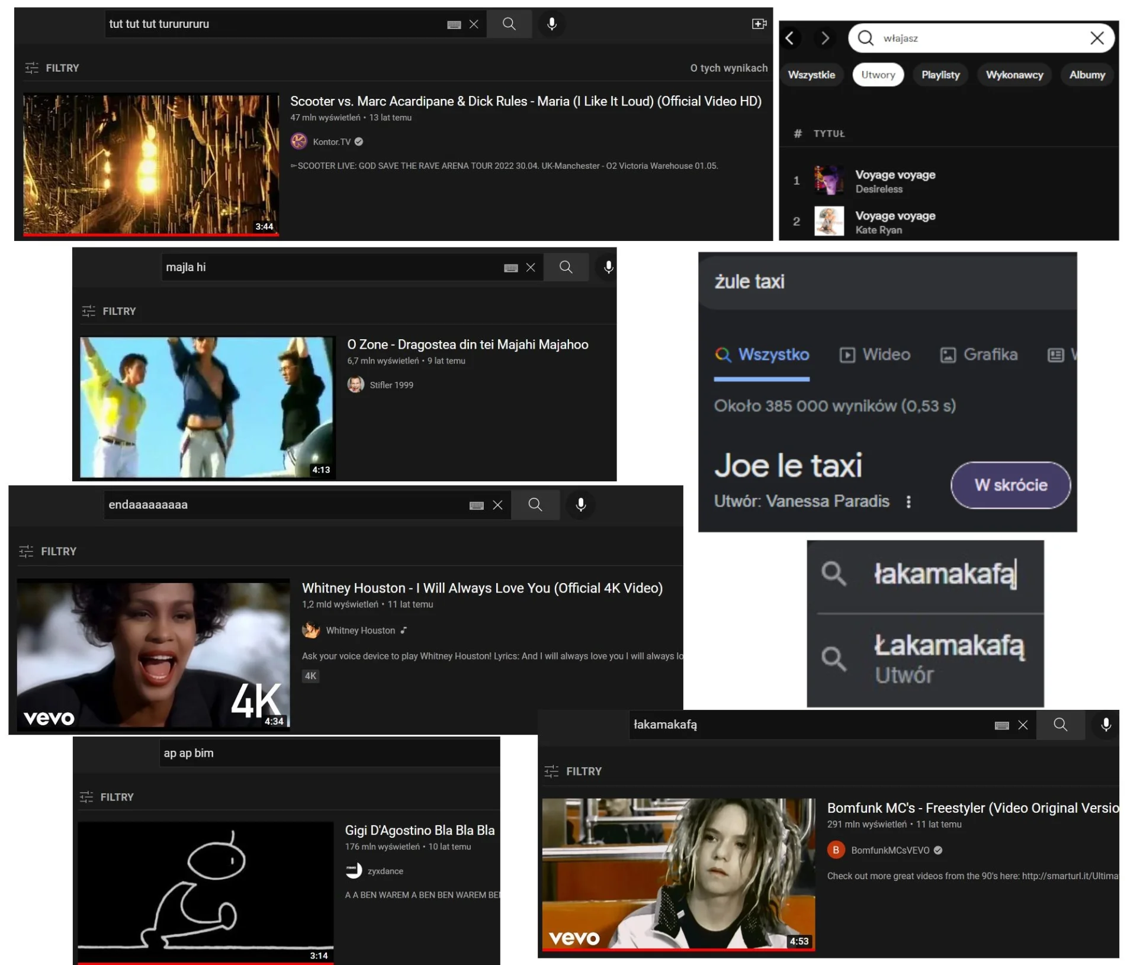Screen dimensions: 1137x965
Task: Open the Scooter vs. Marc Acardipane video title
Action: tap(525, 101)
